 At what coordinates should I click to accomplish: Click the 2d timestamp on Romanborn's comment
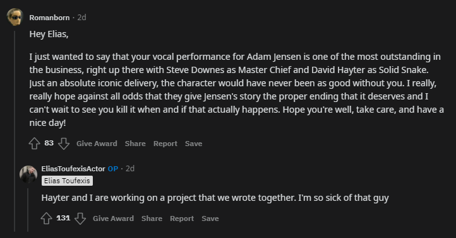pyautogui.click(x=81, y=18)
